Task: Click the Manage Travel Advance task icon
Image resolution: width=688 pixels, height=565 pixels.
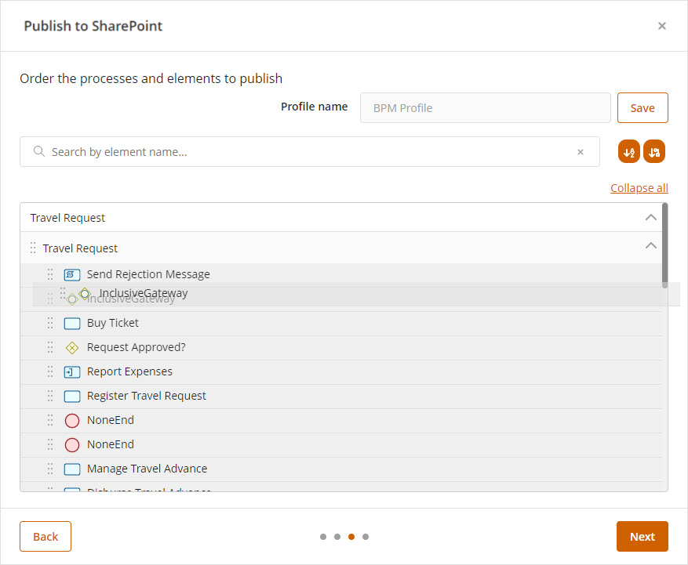Action: [x=72, y=469]
